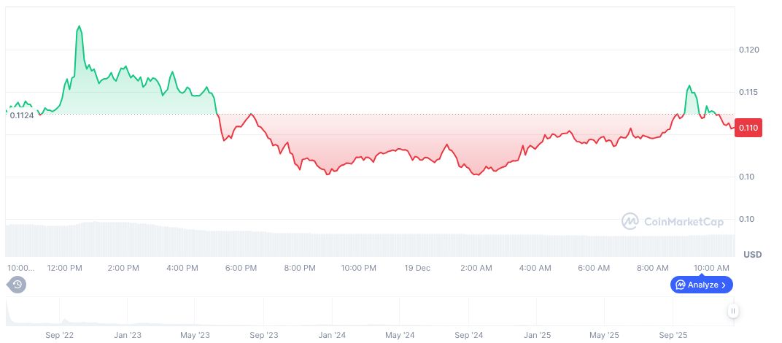Select Sep '22 on the timeline navigator
The image size is (782, 343).
point(59,335)
